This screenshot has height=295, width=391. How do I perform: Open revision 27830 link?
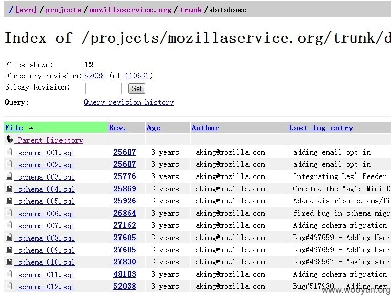click(125, 262)
